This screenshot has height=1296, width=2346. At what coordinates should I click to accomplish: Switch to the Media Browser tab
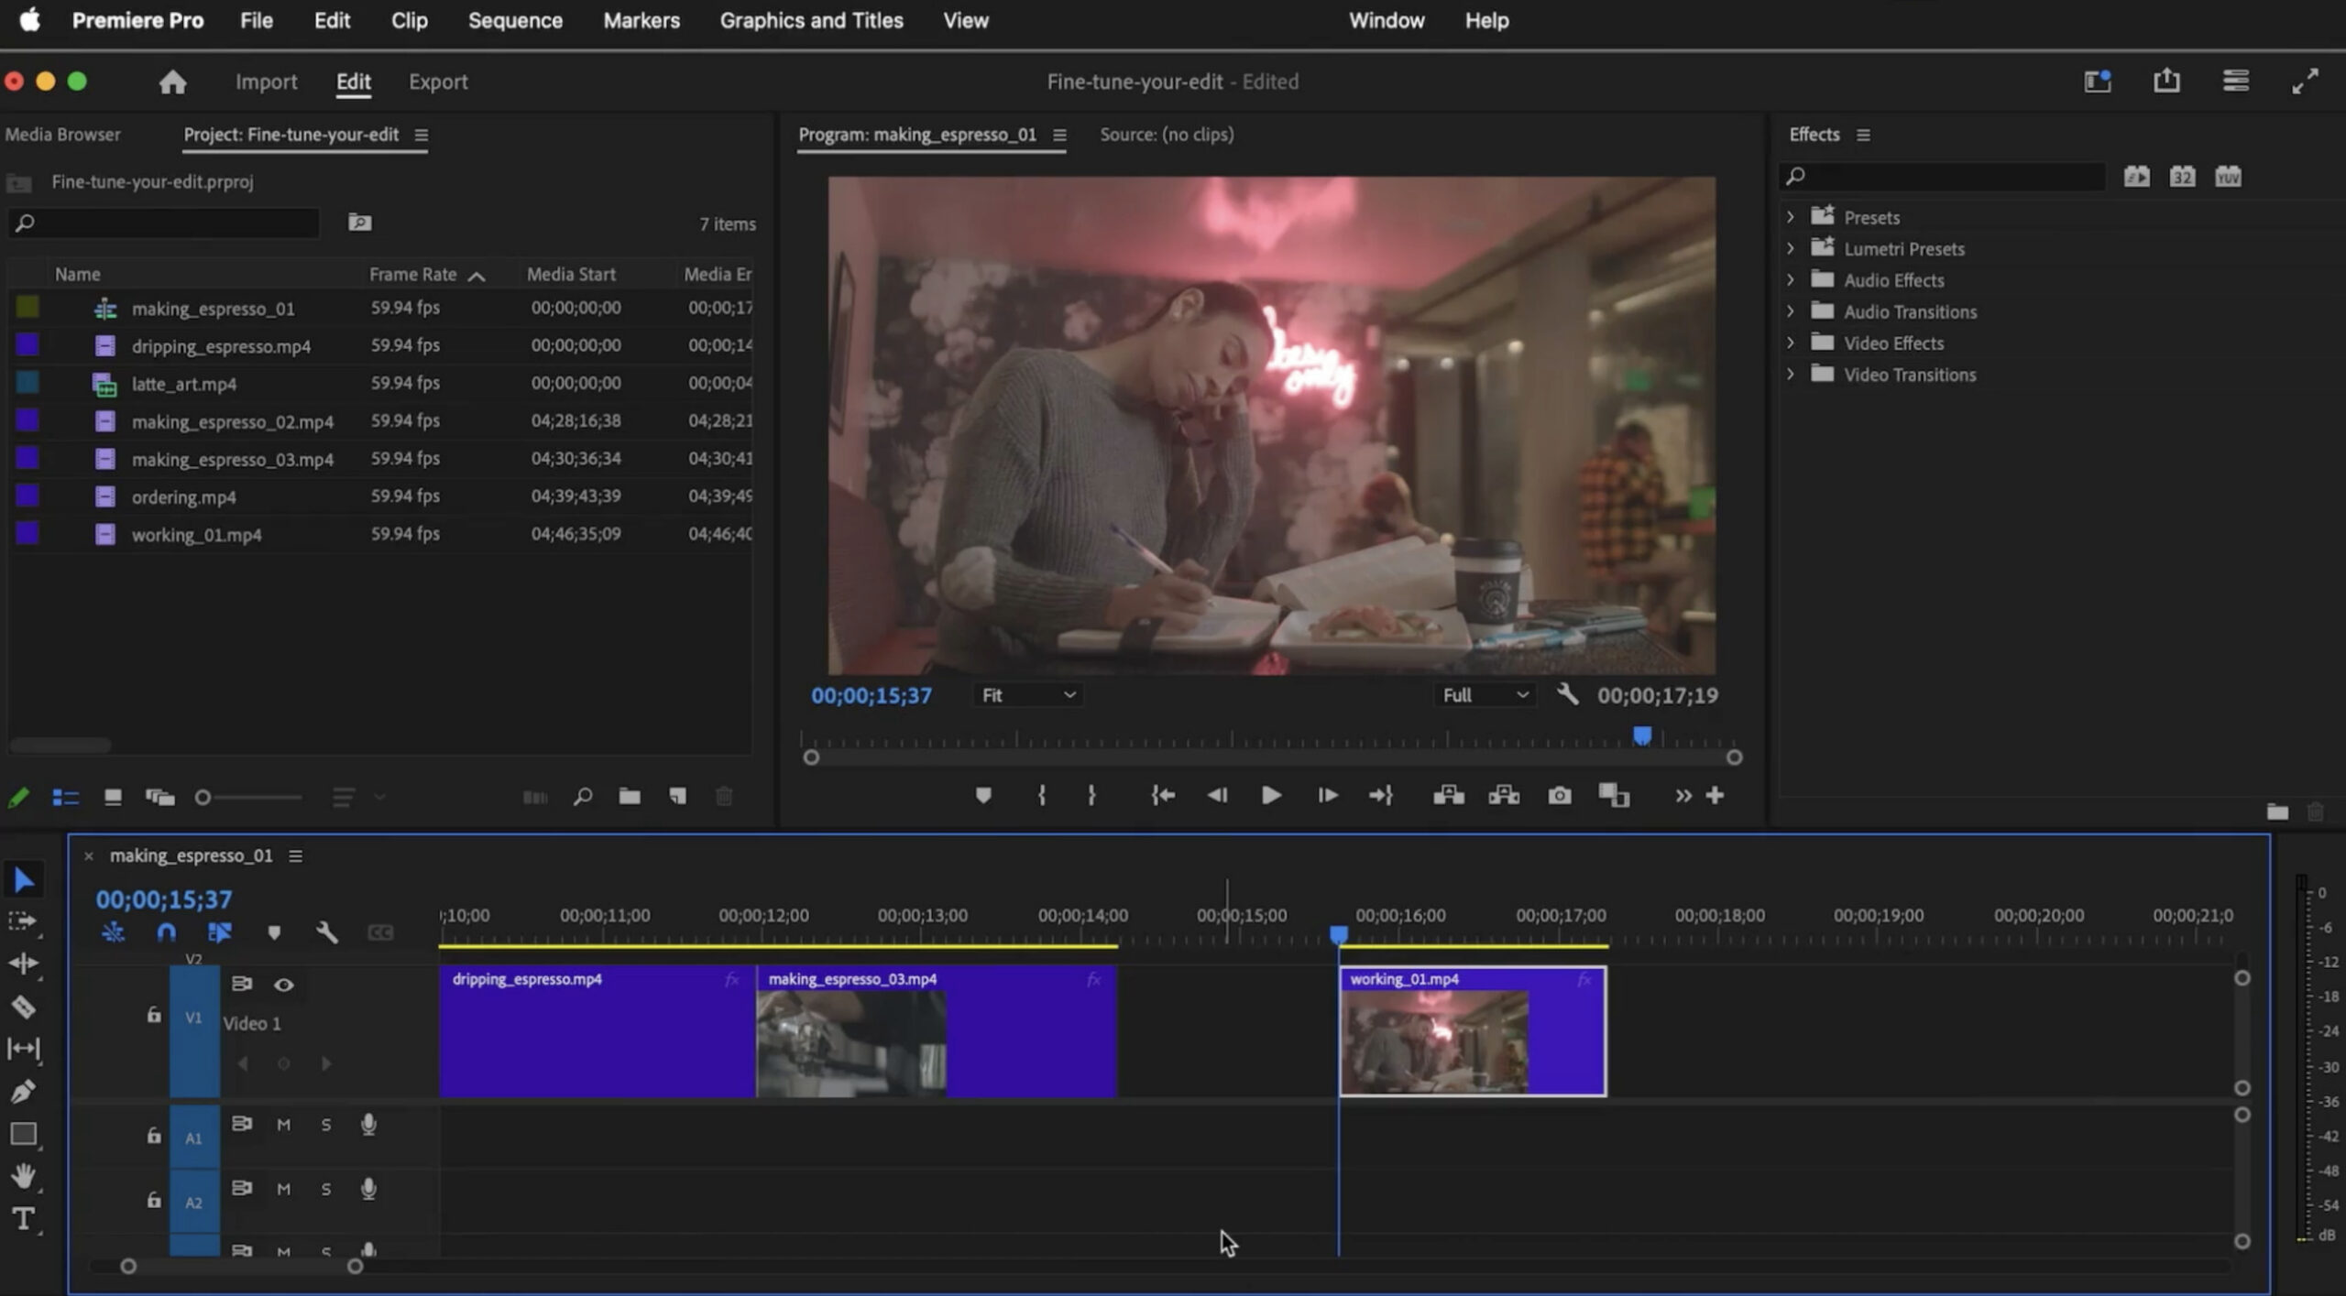coord(62,135)
